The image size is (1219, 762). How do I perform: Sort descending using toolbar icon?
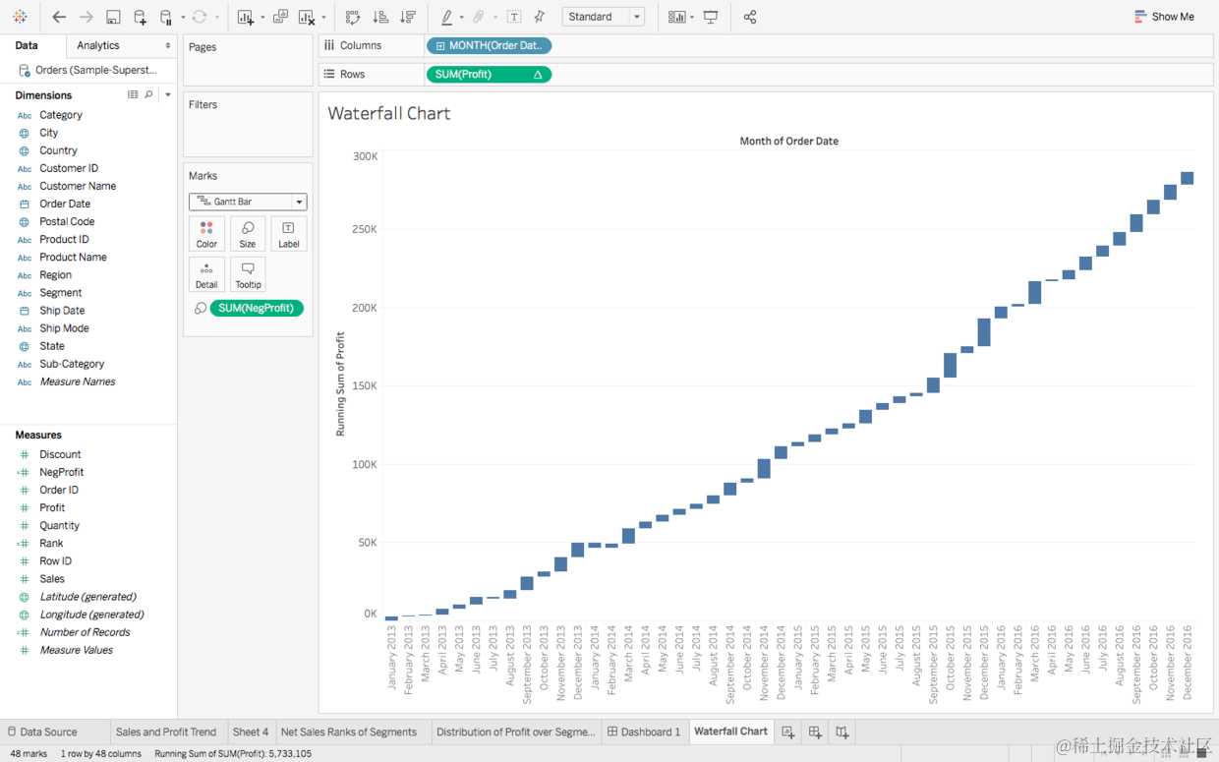point(408,17)
